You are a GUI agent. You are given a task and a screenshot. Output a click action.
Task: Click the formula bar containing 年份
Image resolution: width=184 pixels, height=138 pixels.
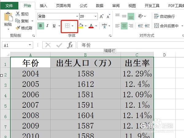click(x=131, y=45)
